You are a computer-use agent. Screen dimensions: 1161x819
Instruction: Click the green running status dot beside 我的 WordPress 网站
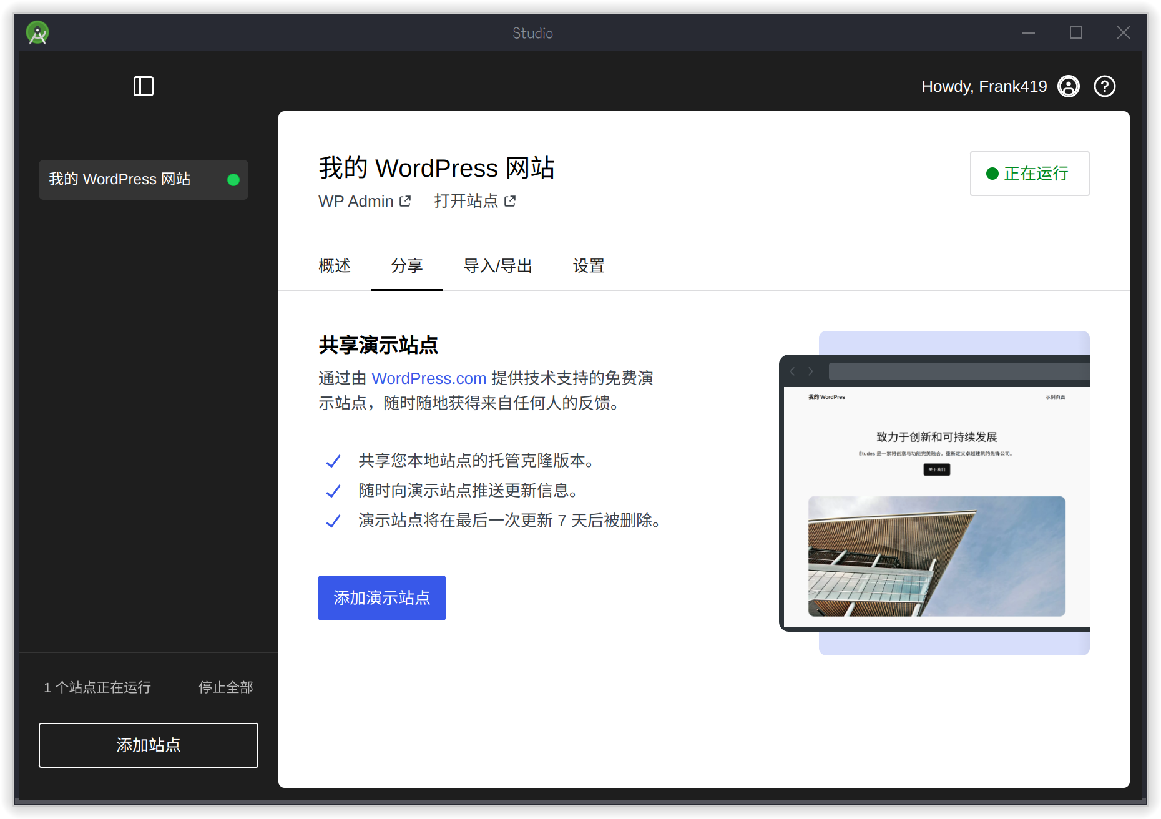pyautogui.click(x=233, y=180)
